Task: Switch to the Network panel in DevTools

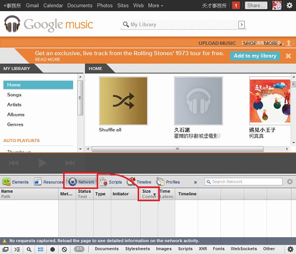Action: coord(81,182)
